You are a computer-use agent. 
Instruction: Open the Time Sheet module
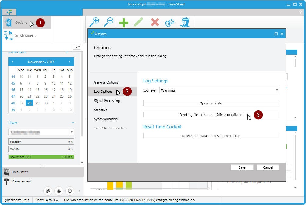point(43,172)
